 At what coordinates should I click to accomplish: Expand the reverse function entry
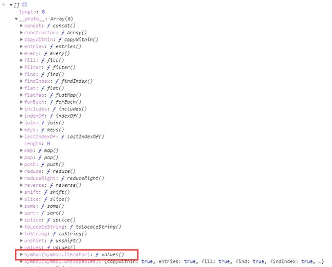21,185
